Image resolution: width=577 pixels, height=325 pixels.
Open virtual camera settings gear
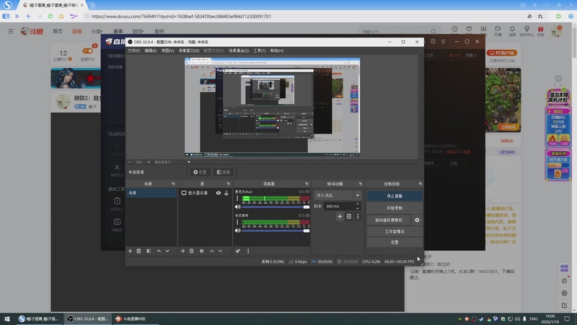tap(417, 220)
